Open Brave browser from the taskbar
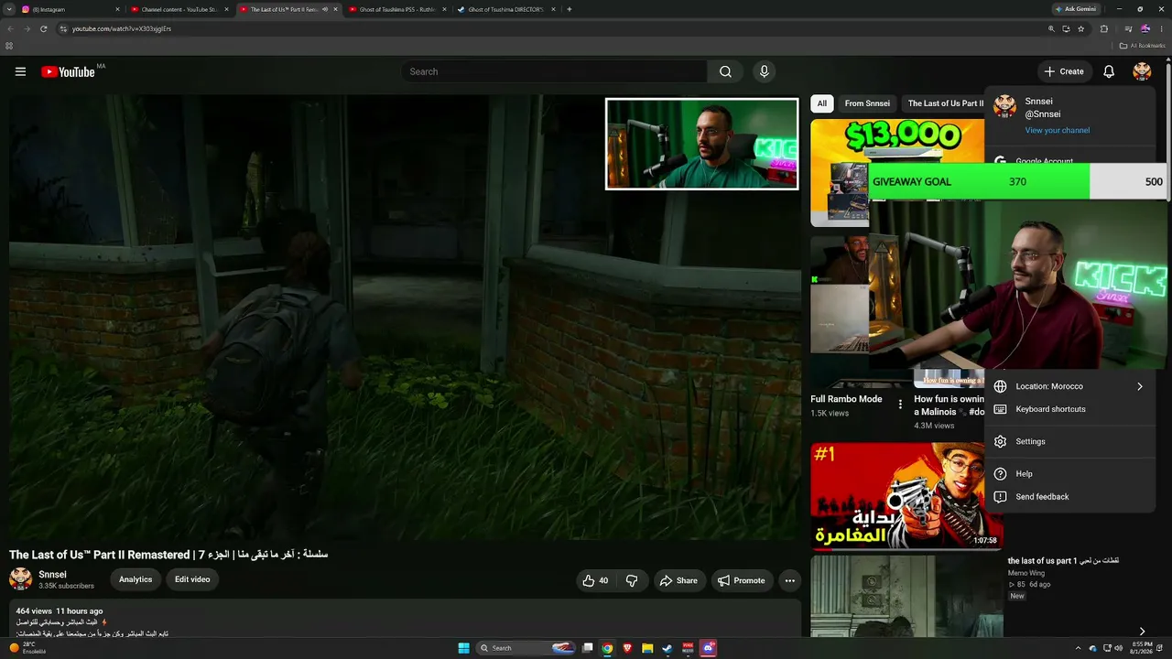 tap(627, 648)
